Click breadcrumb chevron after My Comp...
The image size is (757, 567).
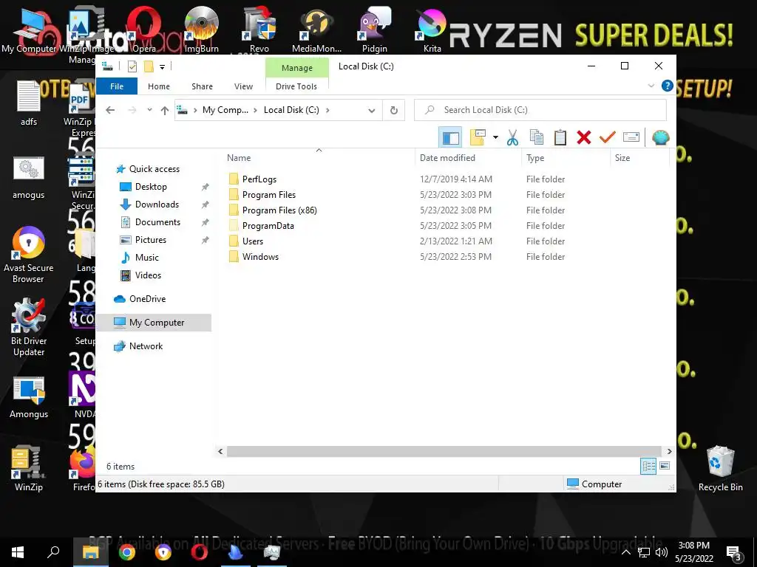click(x=255, y=111)
